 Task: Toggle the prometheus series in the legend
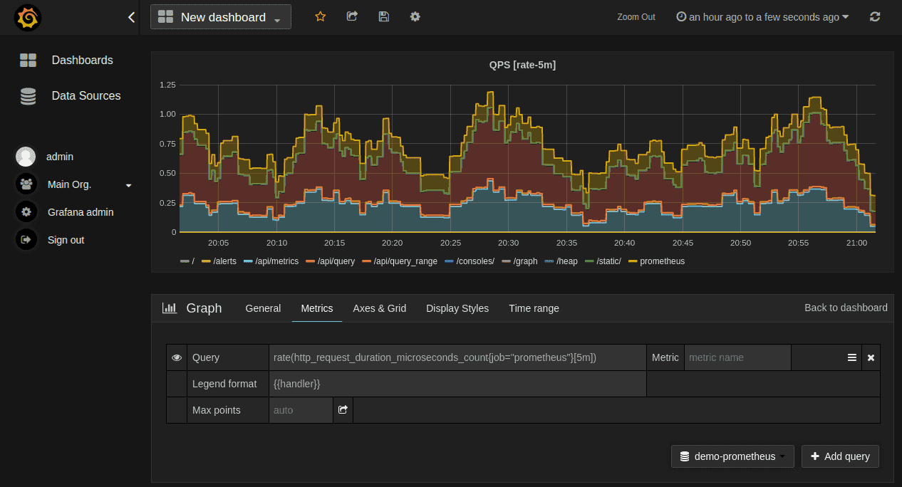(662, 261)
